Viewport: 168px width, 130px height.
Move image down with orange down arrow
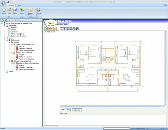(x=55, y=28)
